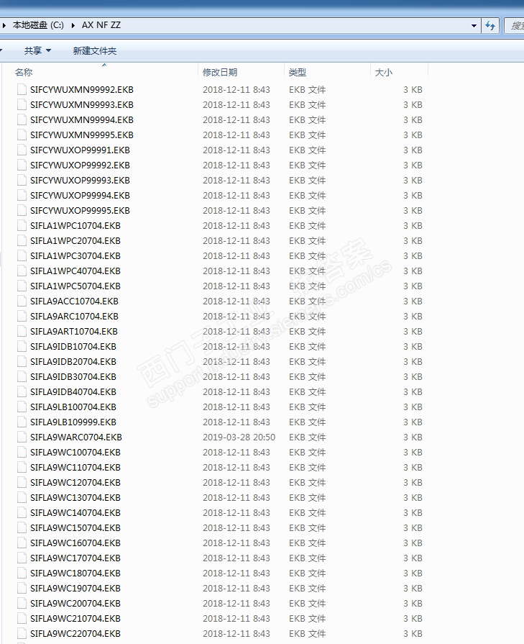Click file icon of SIFCYWUXMN99992.EKB
Screen dimensions: 524x644
[22, 89]
